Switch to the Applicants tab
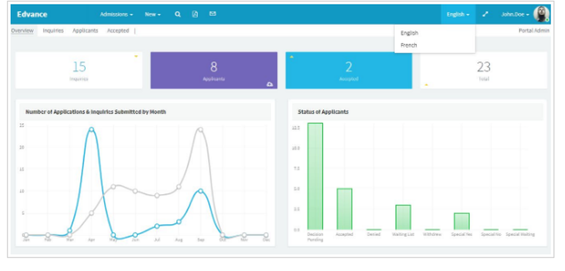The width and height of the screenshot is (565, 271). [85, 31]
